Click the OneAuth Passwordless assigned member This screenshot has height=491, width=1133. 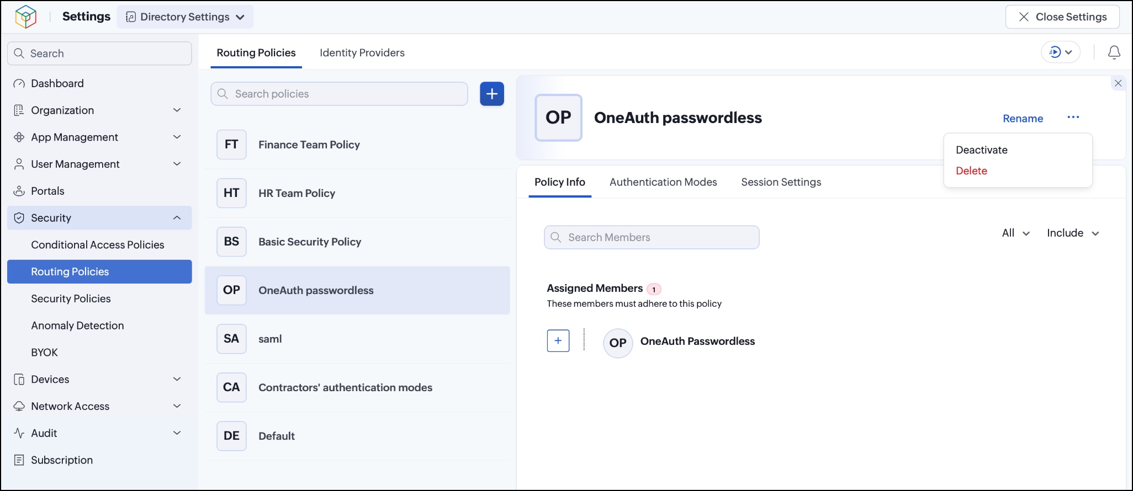click(x=680, y=342)
